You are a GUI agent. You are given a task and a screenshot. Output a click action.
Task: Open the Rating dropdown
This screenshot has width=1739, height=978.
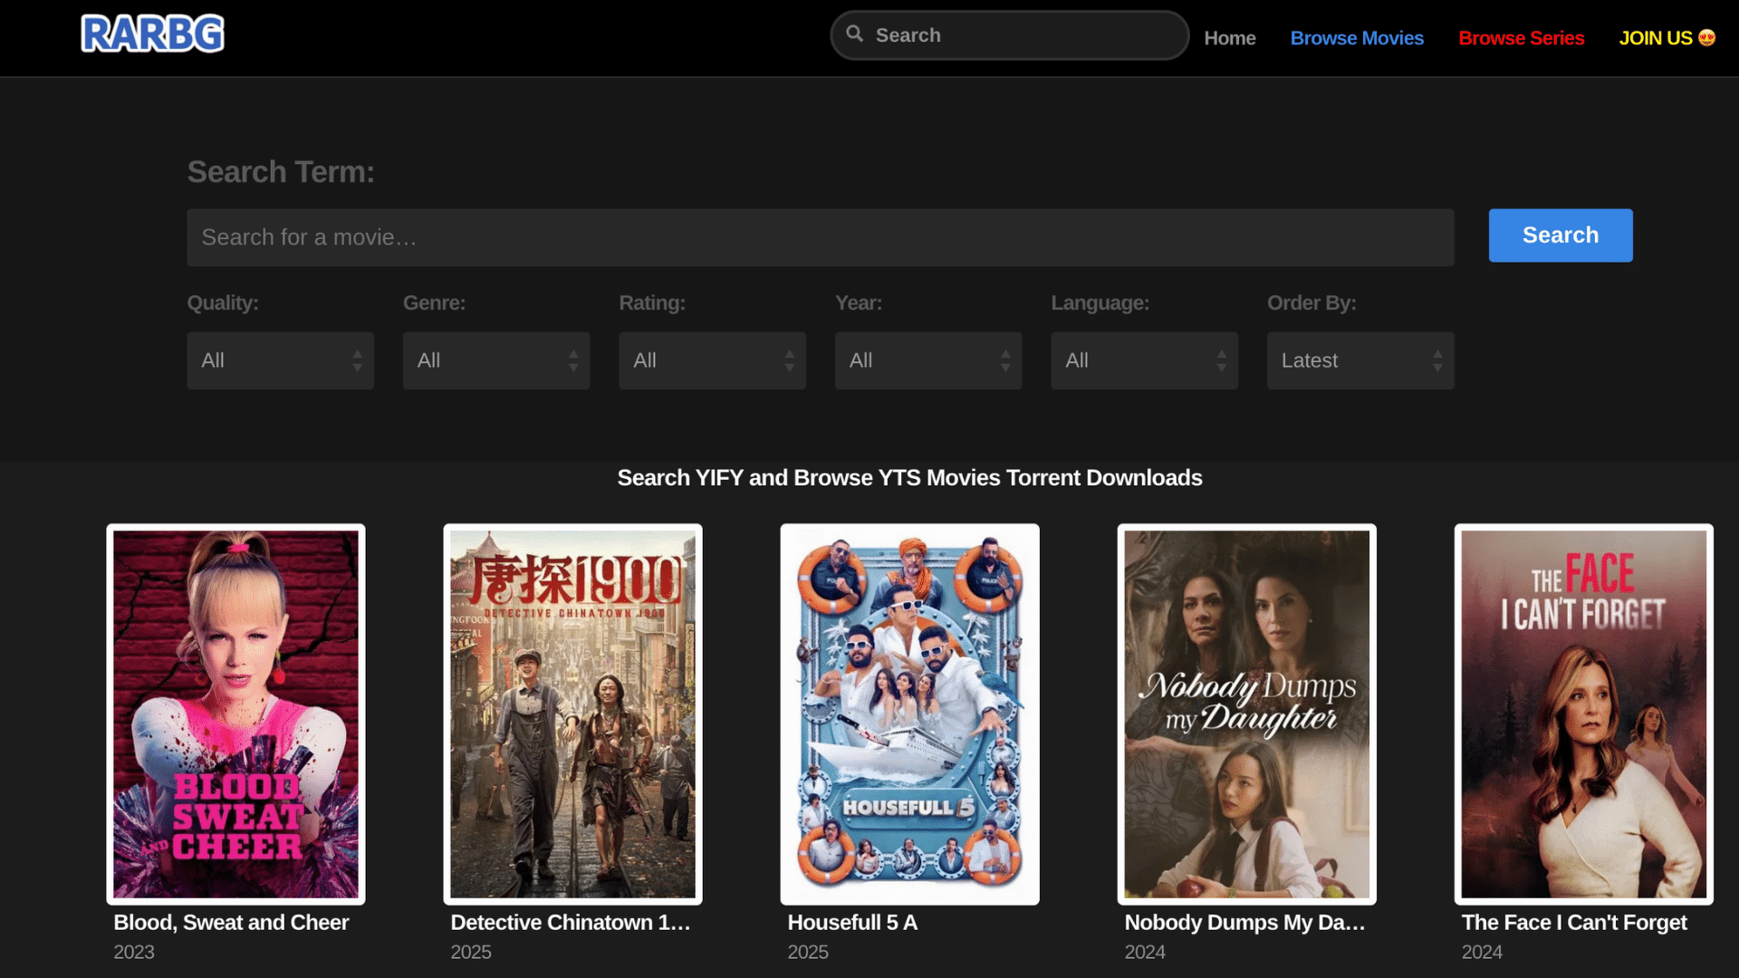(712, 360)
